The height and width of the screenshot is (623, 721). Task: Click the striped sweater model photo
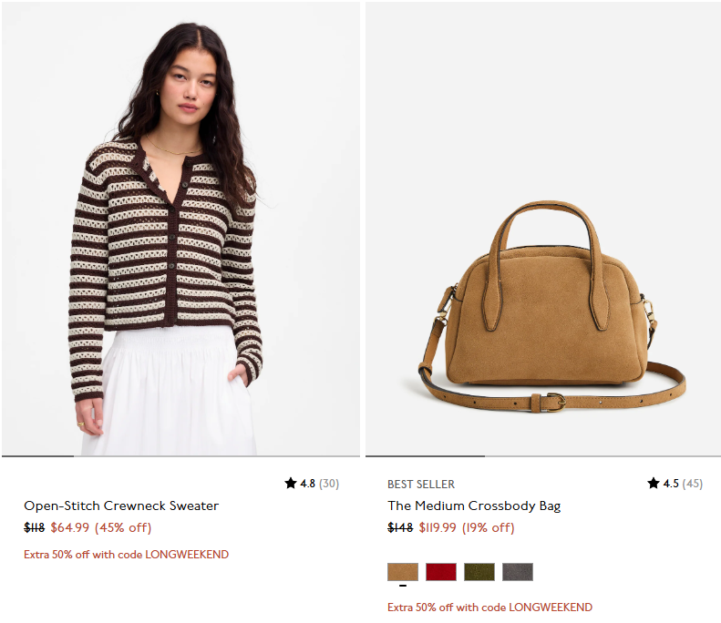(180, 229)
